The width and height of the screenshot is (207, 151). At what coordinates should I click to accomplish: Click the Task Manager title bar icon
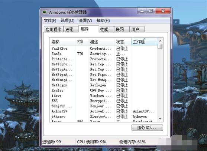pos(45,12)
